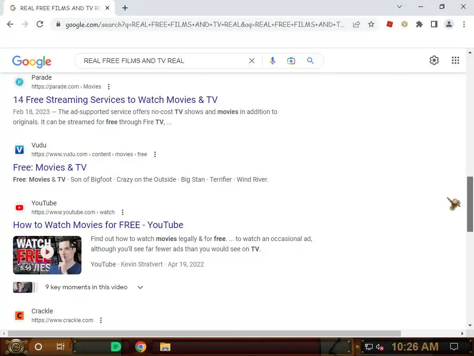Open File Explorer from the taskbar
Image resolution: width=474 pixels, height=356 pixels.
tap(165, 347)
